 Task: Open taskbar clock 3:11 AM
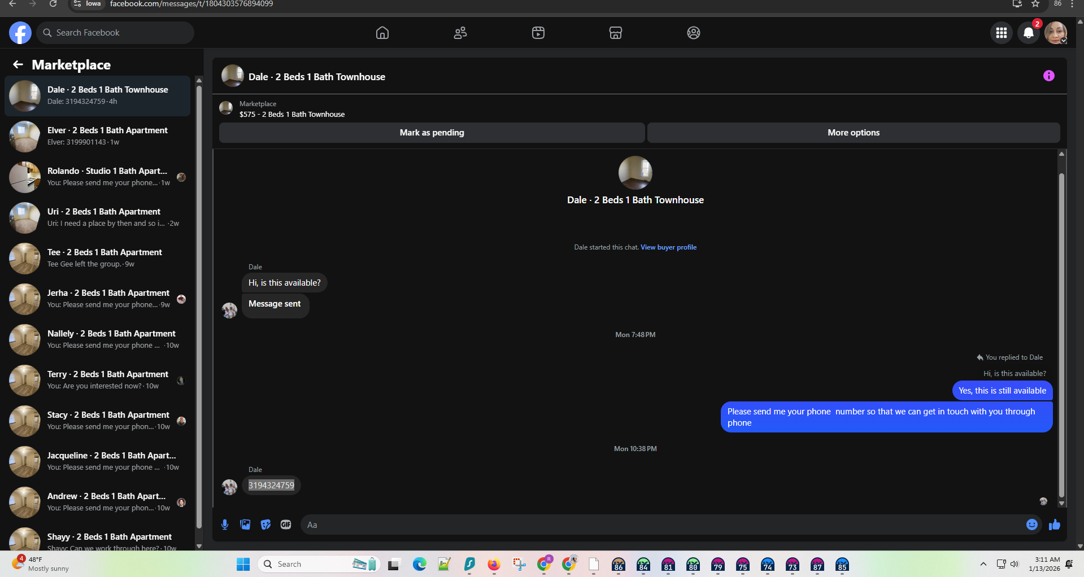click(1044, 564)
